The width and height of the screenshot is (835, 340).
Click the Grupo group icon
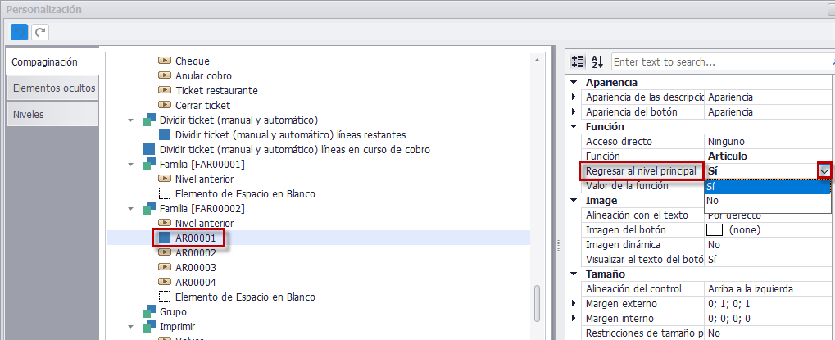pos(149,312)
